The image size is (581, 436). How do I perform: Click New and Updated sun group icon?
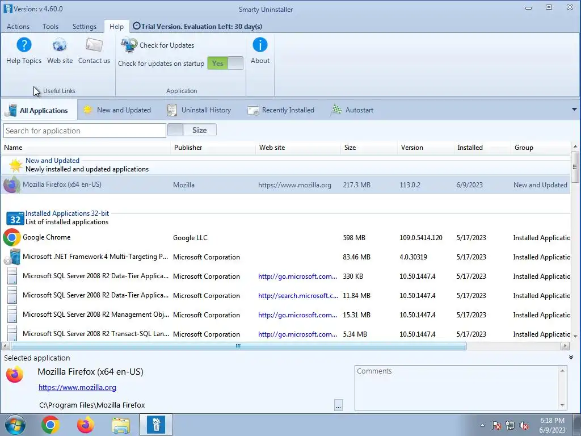[15, 165]
